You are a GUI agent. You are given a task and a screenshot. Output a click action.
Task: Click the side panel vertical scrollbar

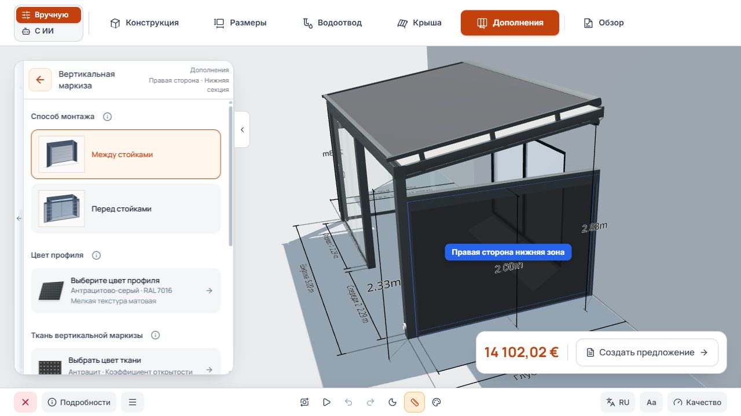pyautogui.click(x=231, y=177)
